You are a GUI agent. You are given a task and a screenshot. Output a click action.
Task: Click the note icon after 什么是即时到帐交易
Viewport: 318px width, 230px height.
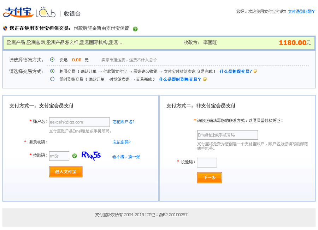(x=205, y=79)
